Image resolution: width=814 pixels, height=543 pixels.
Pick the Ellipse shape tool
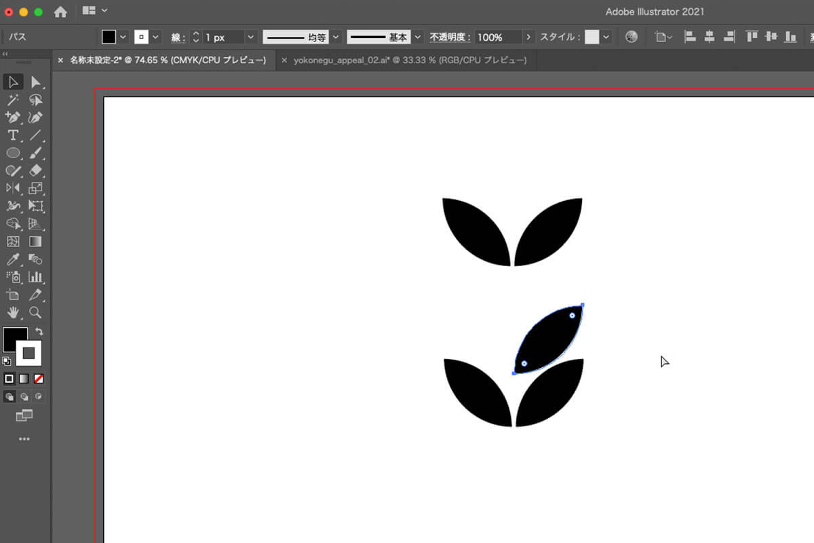click(13, 153)
